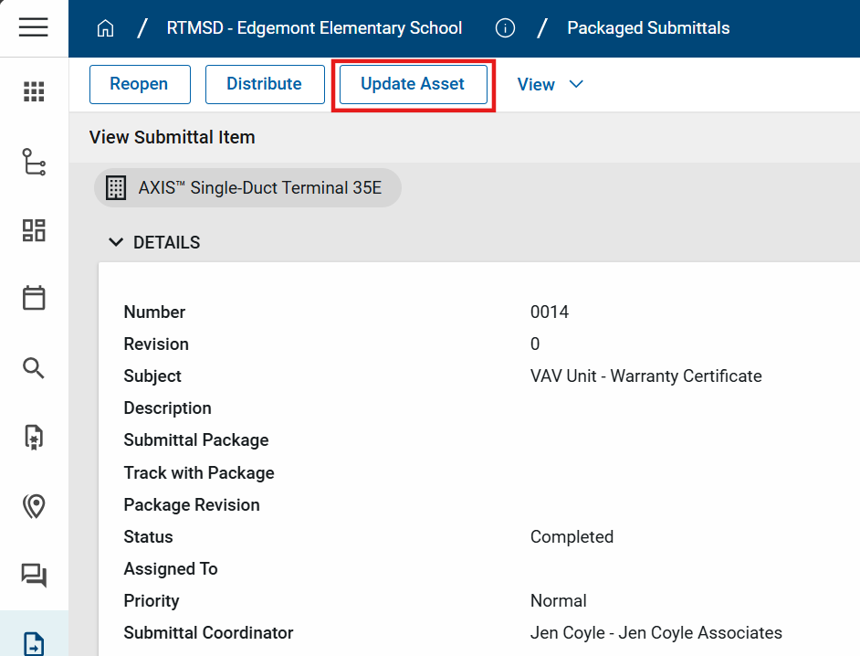Click the Distribute button

click(x=264, y=84)
